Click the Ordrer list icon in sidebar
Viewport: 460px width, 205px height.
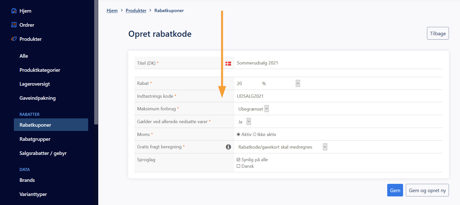coord(14,25)
